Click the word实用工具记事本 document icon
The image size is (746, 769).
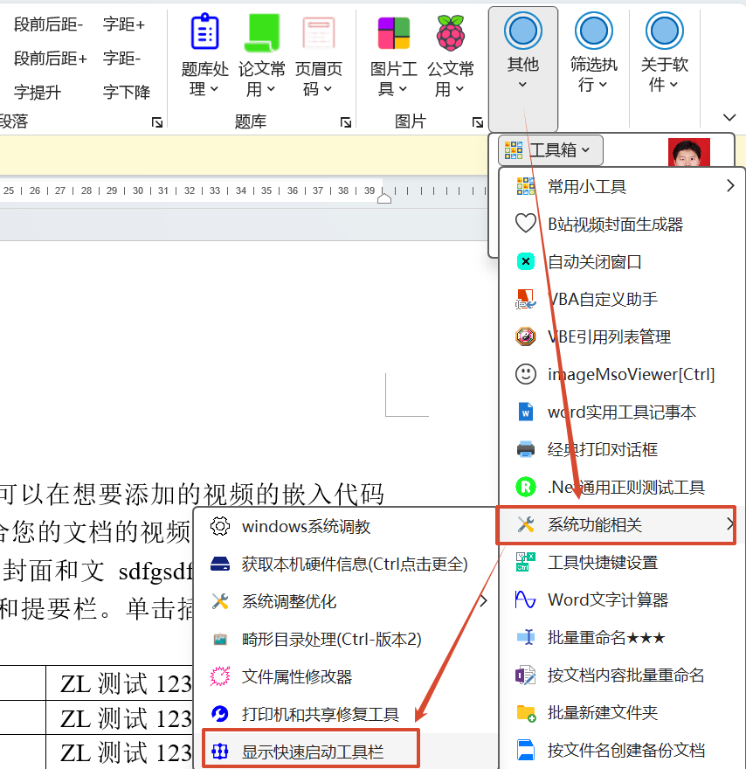click(526, 412)
